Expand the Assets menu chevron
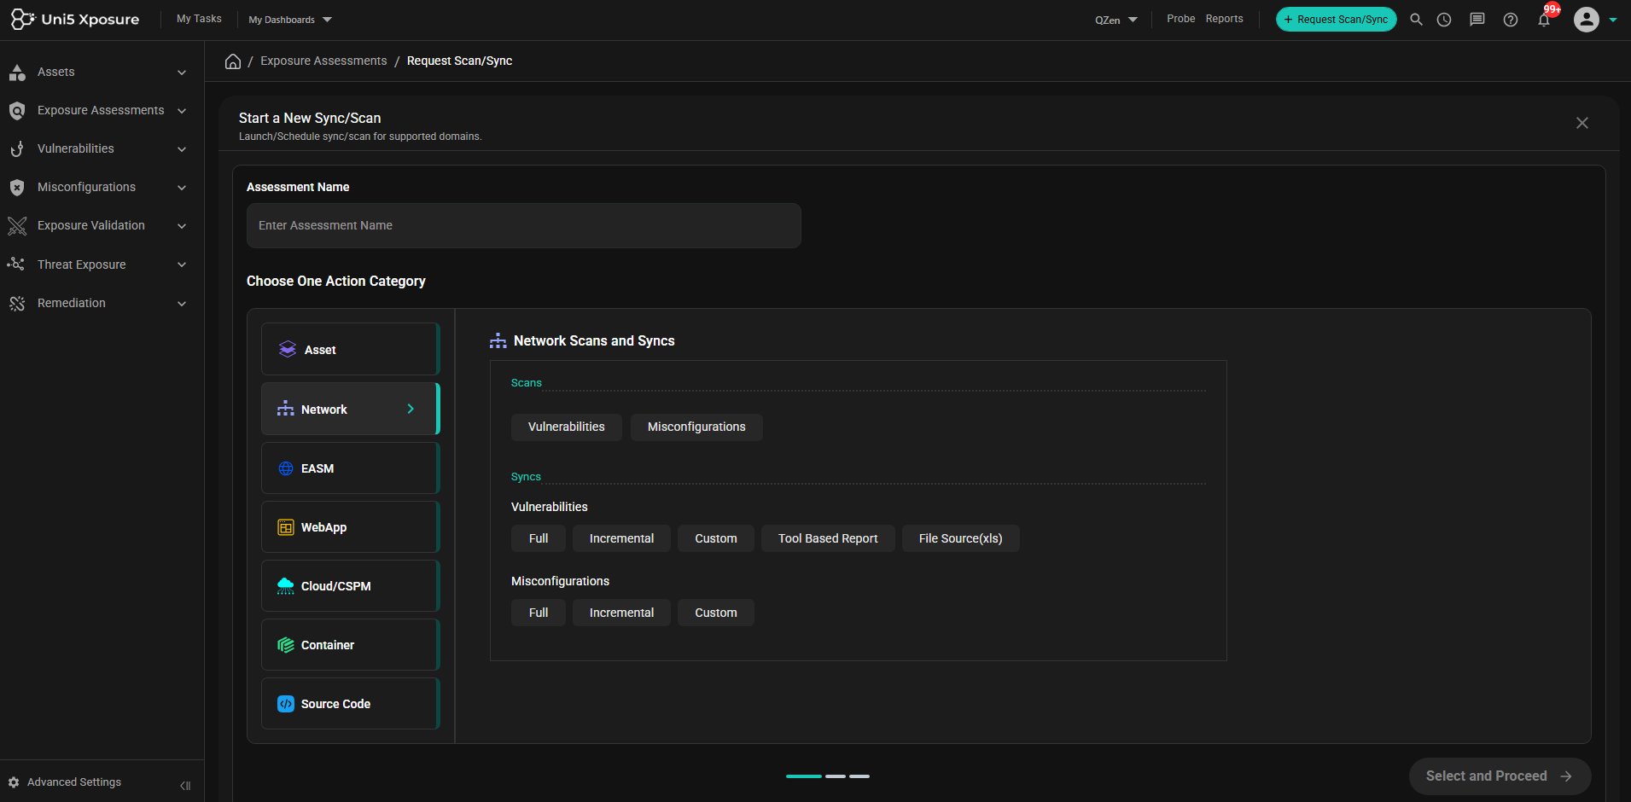This screenshot has height=802, width=1631. pyautogui.click(x=182, y=73)
